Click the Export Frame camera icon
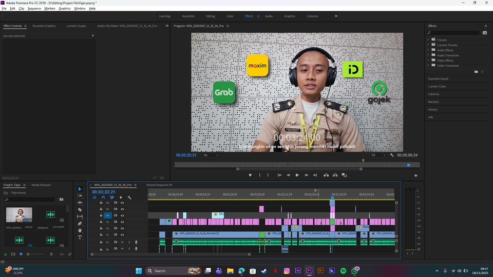Viewport: 493px width, 277px height. point(345,175)
